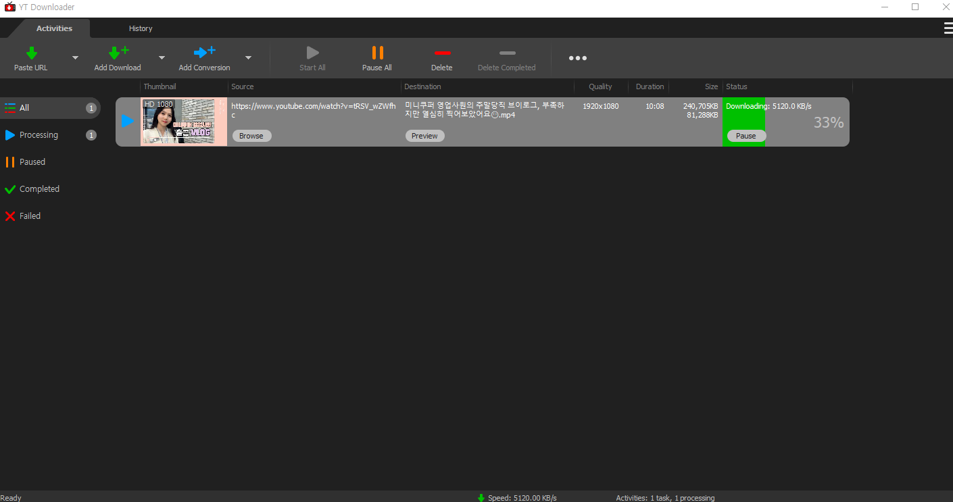Click the badge count next to Processing

pyautogui.click(x=91, y=135)
